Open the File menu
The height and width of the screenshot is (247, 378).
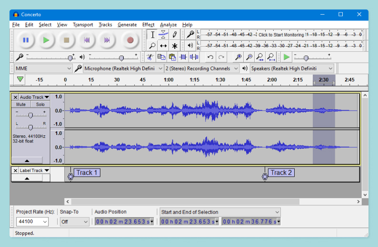(x=16, y=25)
